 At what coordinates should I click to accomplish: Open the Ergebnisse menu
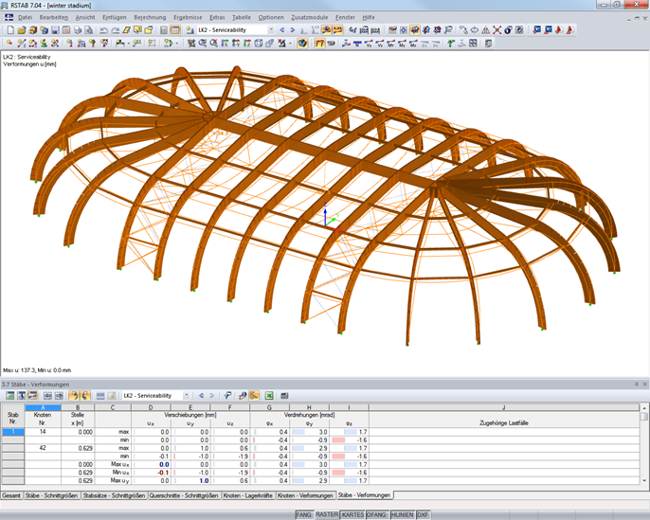(x=189, y=17)
